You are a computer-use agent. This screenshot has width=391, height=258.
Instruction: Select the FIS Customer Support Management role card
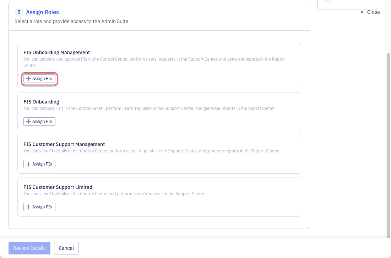159,154
